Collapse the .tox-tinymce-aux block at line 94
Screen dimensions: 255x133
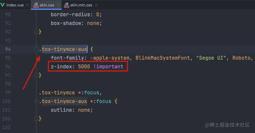pyautogui.click(x=36, y=49)
